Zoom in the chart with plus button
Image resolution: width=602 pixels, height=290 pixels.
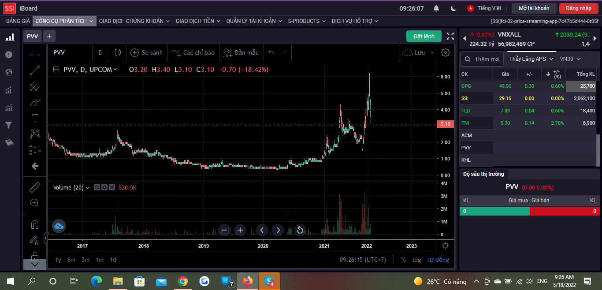240,230
